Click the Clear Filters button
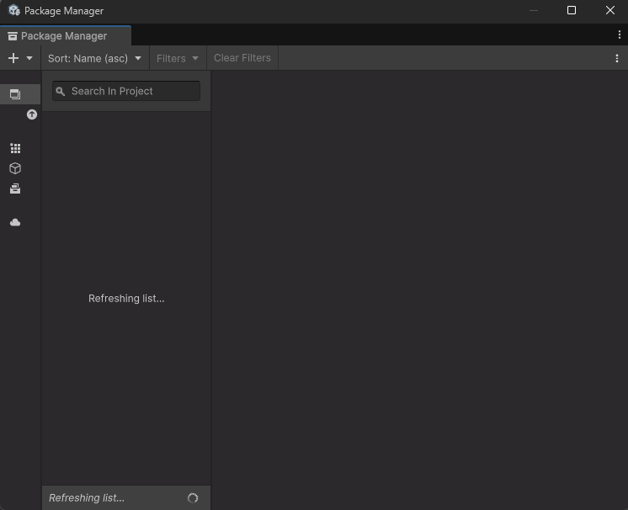 click(242, 58)
